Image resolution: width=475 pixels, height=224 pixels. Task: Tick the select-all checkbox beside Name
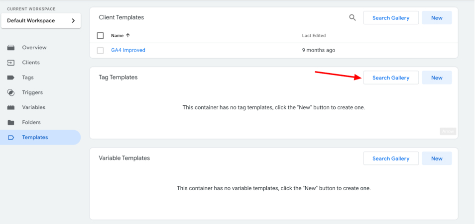pyautogui.click(x=100, y=36)
